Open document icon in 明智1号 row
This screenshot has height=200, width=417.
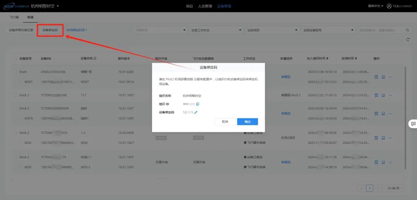(x=376, y=77)
